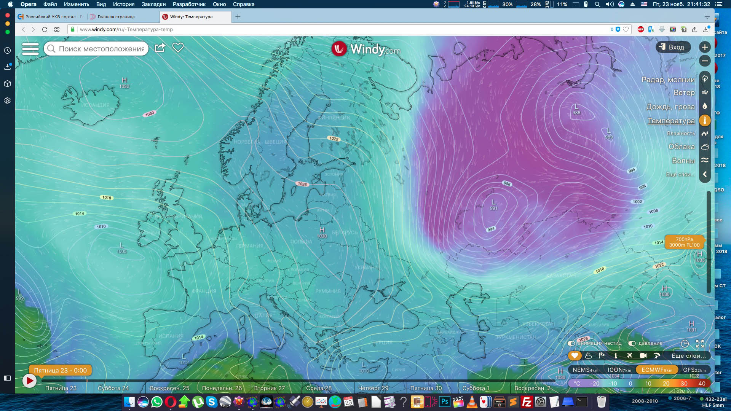Click the Clouds layer icon
This screenshot has width=731, height=411.
point(705,147)
